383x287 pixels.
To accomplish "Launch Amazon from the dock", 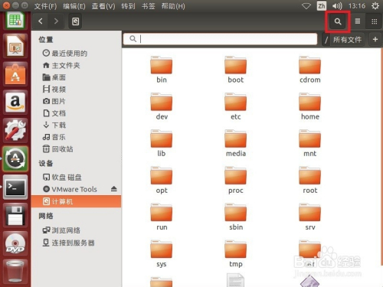I will click(x=15, y=103).
